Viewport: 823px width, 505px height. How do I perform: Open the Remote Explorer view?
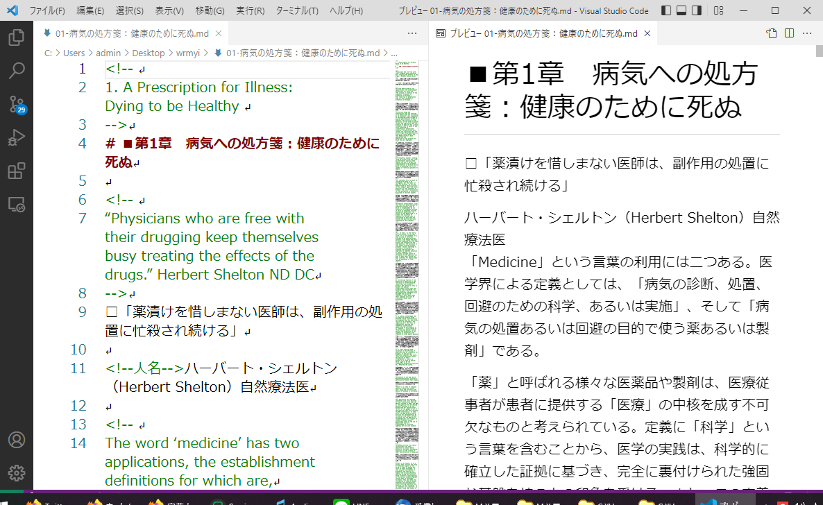pyautogui.click(x=17, y=204)
